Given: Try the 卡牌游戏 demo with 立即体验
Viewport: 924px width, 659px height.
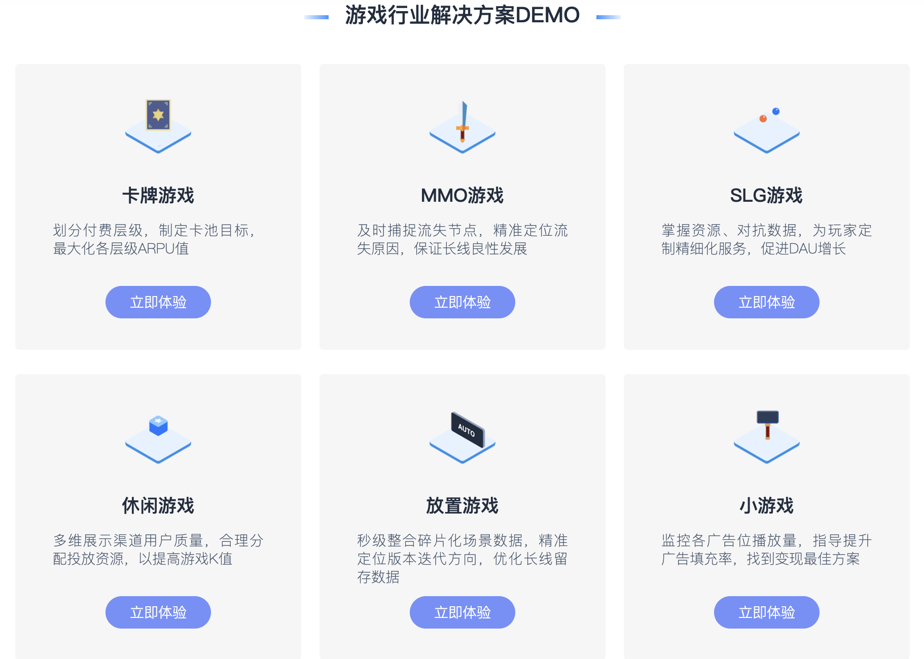Looking at the screenshot, I should click(x=158, y=302).
